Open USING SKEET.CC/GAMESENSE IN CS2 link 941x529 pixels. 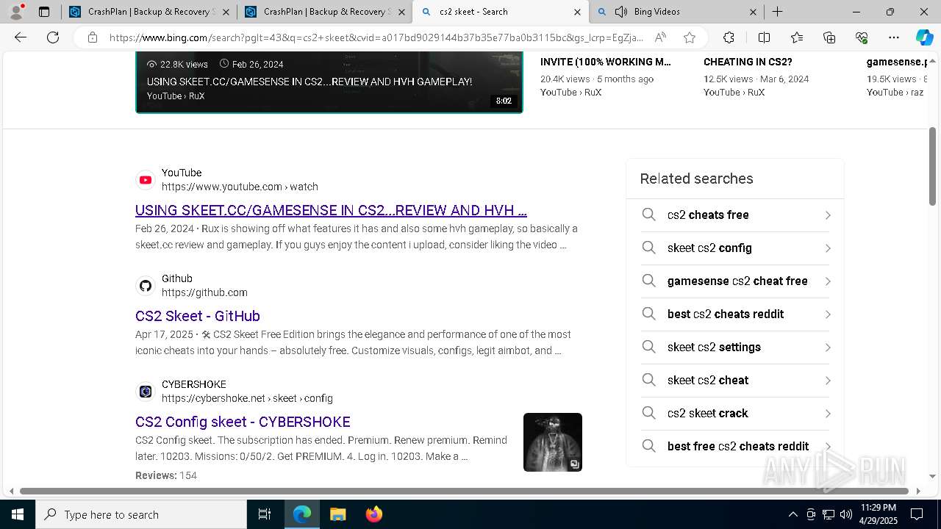pyautogui.click(x=331, y=210)
